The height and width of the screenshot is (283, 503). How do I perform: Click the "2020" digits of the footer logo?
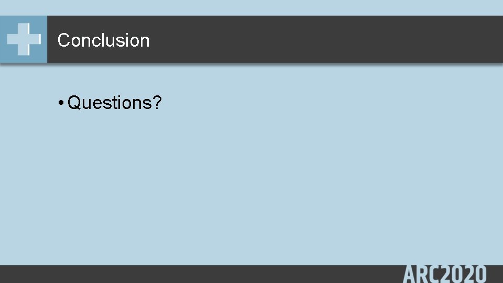point(464,274)
